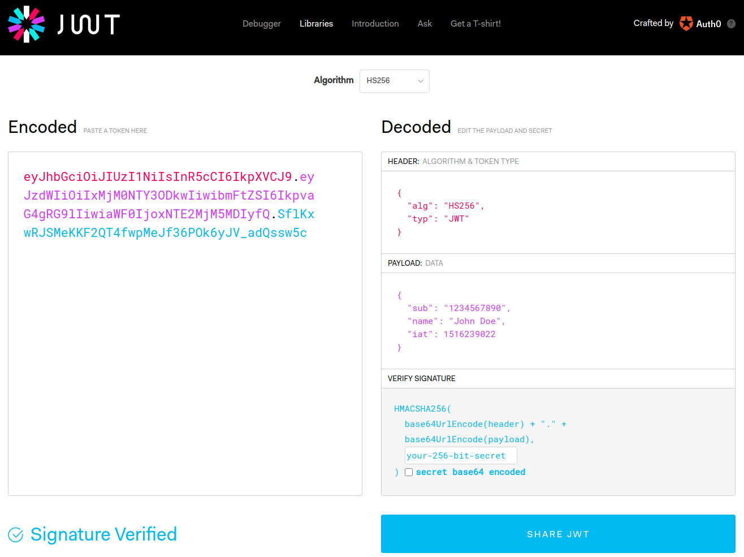The width and height of the screenshot is (744, 557).
Task: Click the base64UrlEncode(payload) line
Action: (469, 439)
